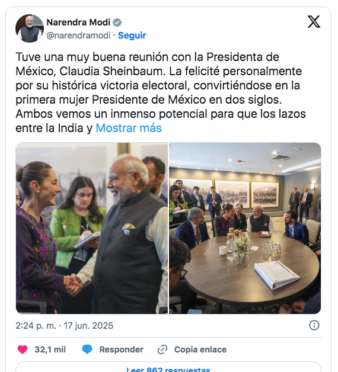The width and height of the screenshot is (338, 372).
Task: Click the blue verified badge icon
Action: tap(117, 23)
